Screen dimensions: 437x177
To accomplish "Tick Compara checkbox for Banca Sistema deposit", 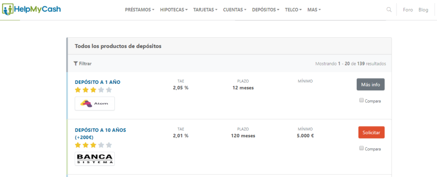I will coord(361,148).
